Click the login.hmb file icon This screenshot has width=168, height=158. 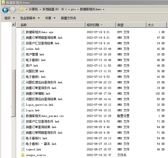click(x=23, y=110)
